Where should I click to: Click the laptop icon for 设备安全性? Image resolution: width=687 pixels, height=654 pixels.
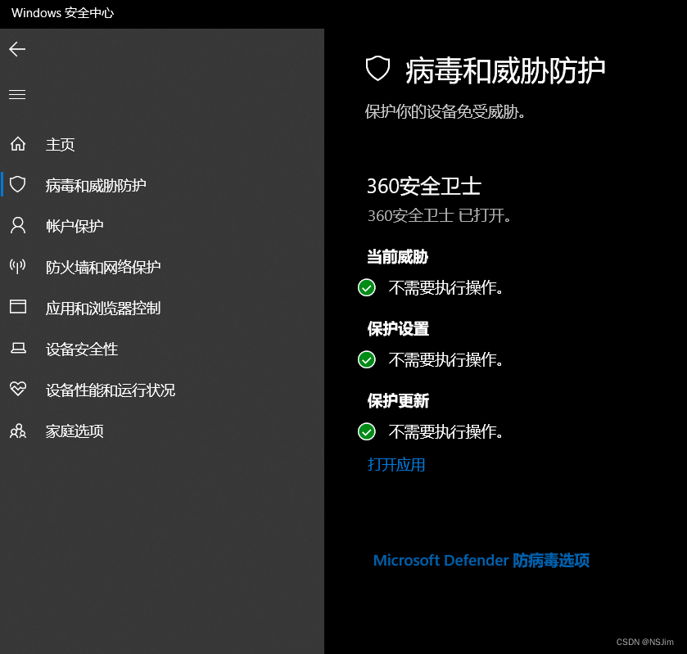coord(18,348)
